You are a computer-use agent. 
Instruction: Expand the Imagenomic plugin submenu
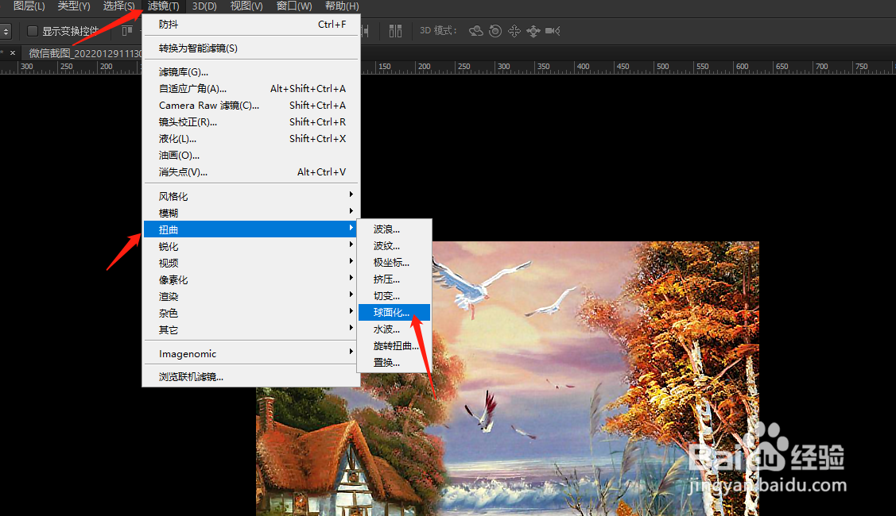pyautogui.click(x=251, y=353)
